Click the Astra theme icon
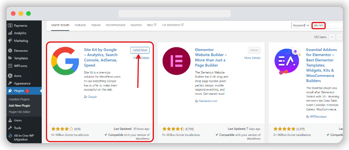 click(x=10, y=76)
